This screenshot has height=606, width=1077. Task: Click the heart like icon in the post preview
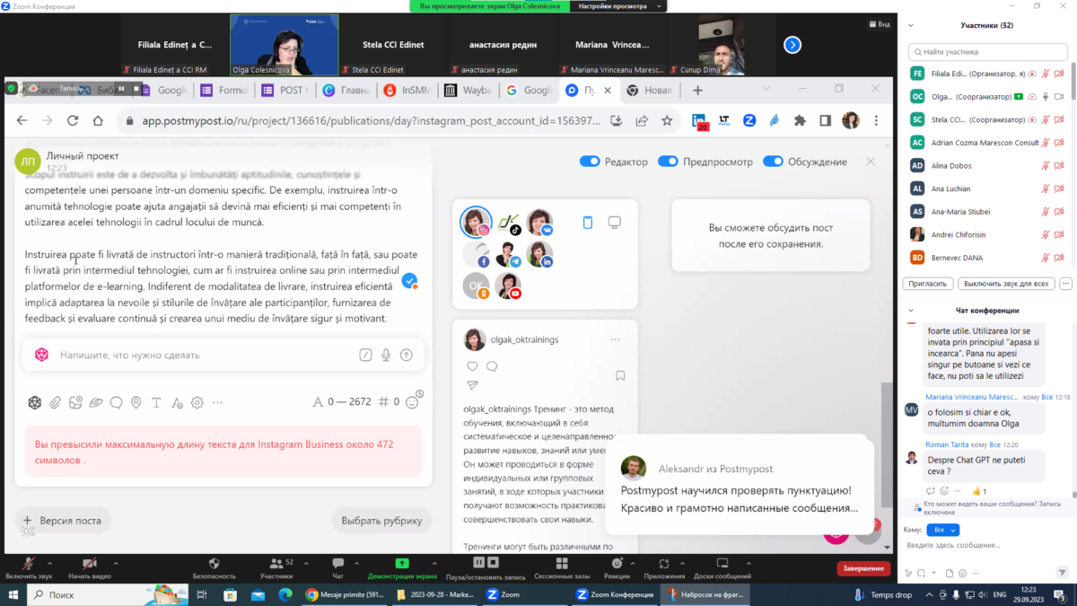[472, 366]
